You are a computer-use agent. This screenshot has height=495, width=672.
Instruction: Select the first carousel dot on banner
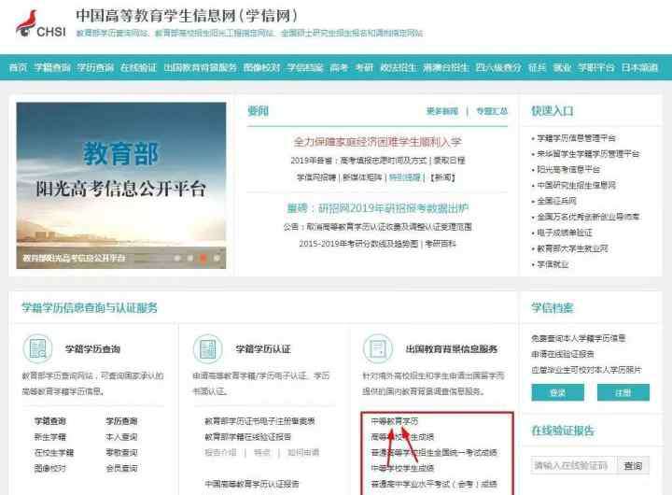click(177, 258)
